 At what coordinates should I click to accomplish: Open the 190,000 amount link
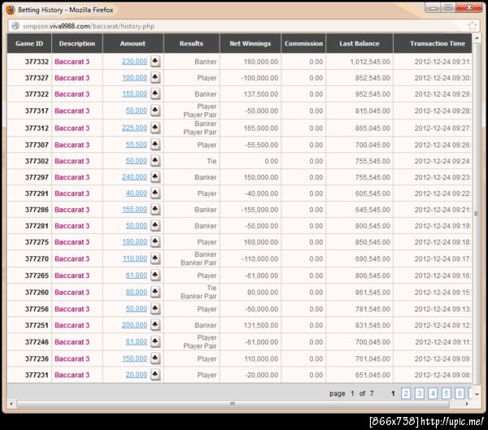coord(134,241)
